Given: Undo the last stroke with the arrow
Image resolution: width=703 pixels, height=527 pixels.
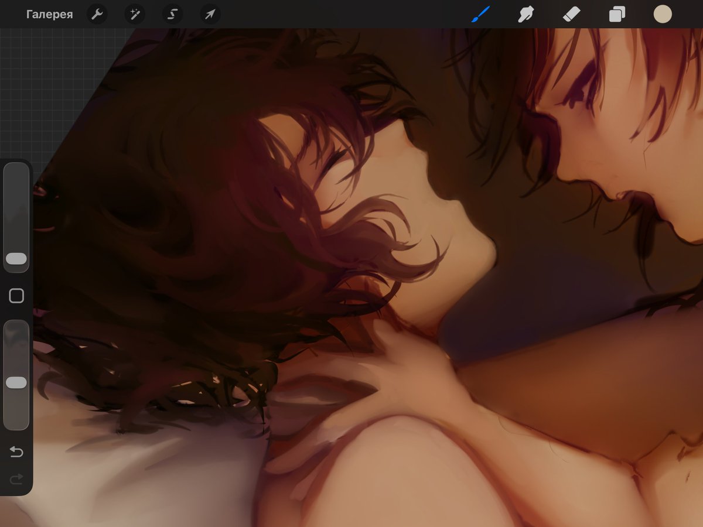Looking at the screenshot, I should coord(16,451).
